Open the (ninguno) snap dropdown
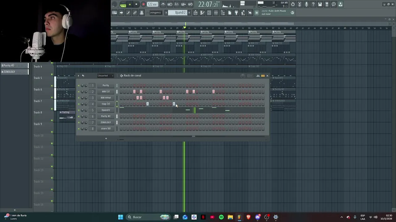 155,13
